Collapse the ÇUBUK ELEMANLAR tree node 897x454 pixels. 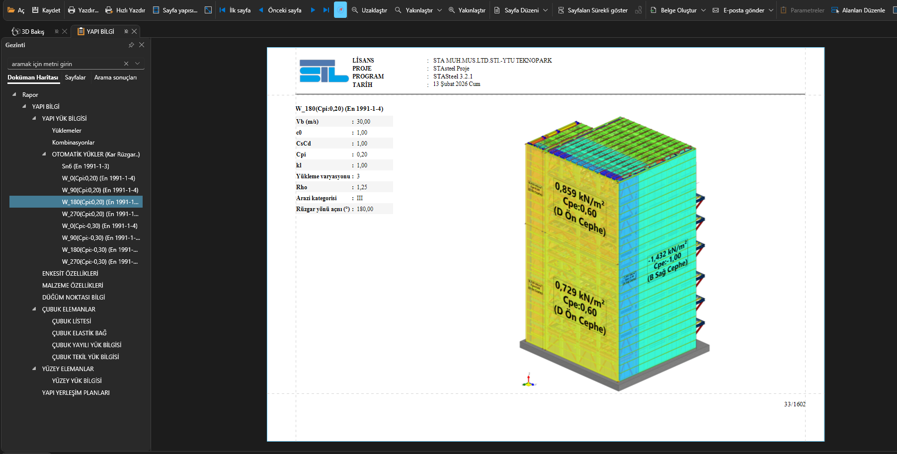click(x=34, y=309)
